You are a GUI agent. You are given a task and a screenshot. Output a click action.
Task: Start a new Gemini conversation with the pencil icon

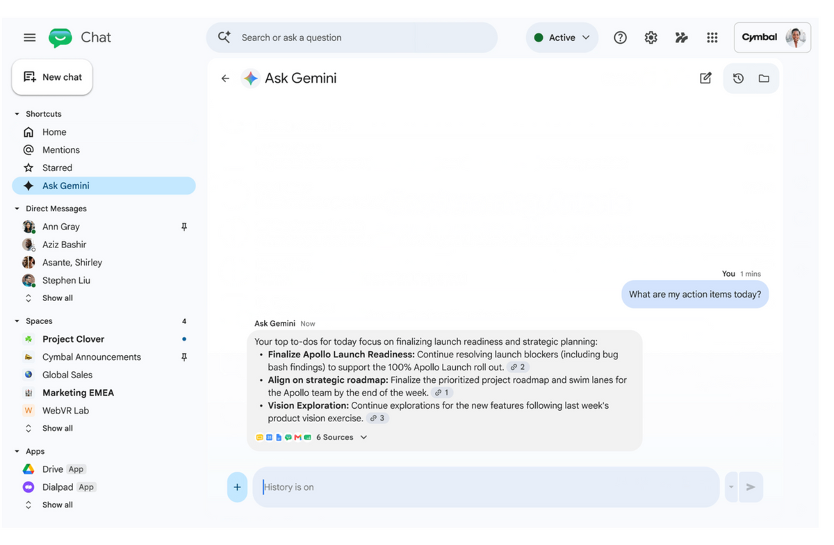tap(705, 78)
